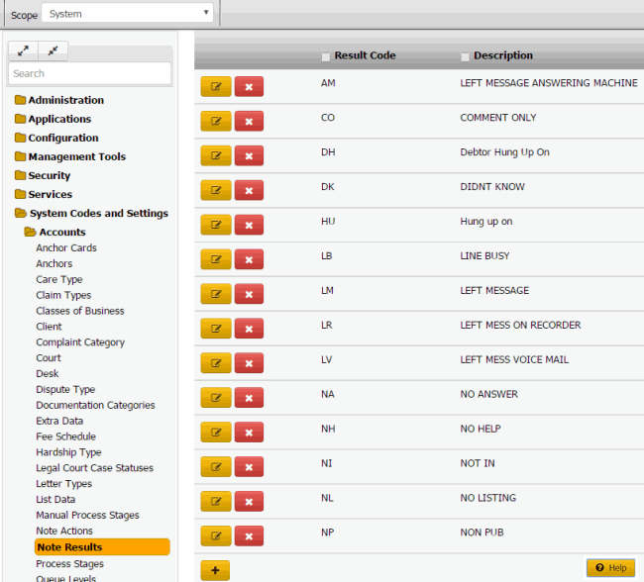The height and width of the screenshot is (582, 644).
Task: Edit the NA No Answer row
Action: pyautogui.click(x=215, y=398)
